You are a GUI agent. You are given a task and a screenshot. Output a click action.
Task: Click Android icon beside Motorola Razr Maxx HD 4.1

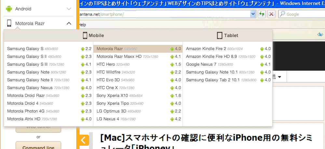click(x=172, y=57)
